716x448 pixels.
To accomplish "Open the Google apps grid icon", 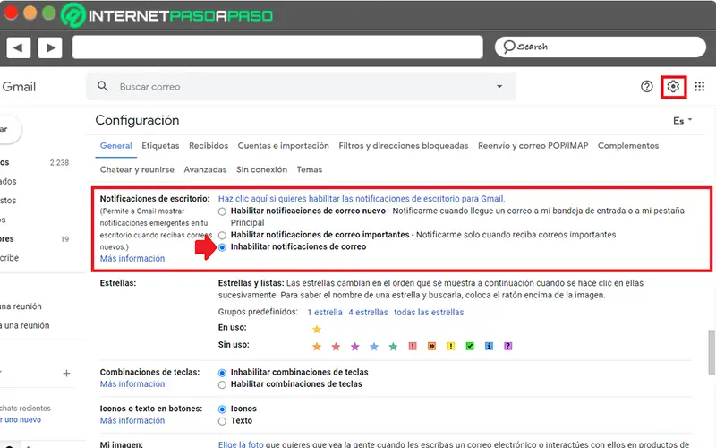I will click(x=700, y=86).
